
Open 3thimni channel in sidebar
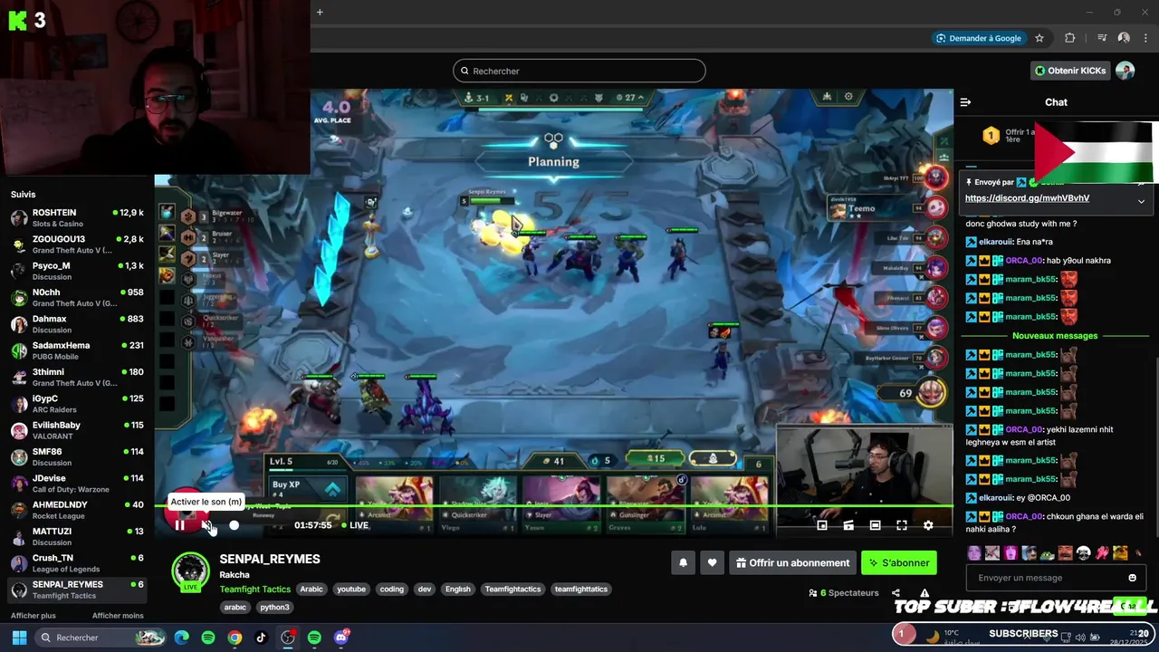coord(77,377)
